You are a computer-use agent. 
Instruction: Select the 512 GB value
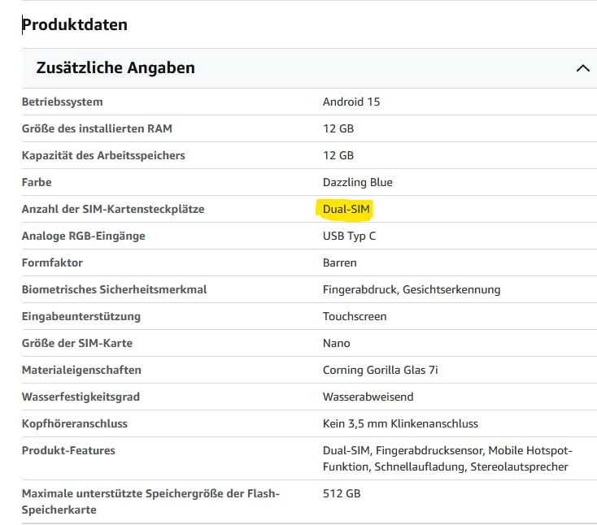[342, 493]
